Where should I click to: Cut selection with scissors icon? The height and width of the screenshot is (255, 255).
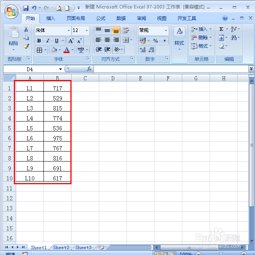26,29
